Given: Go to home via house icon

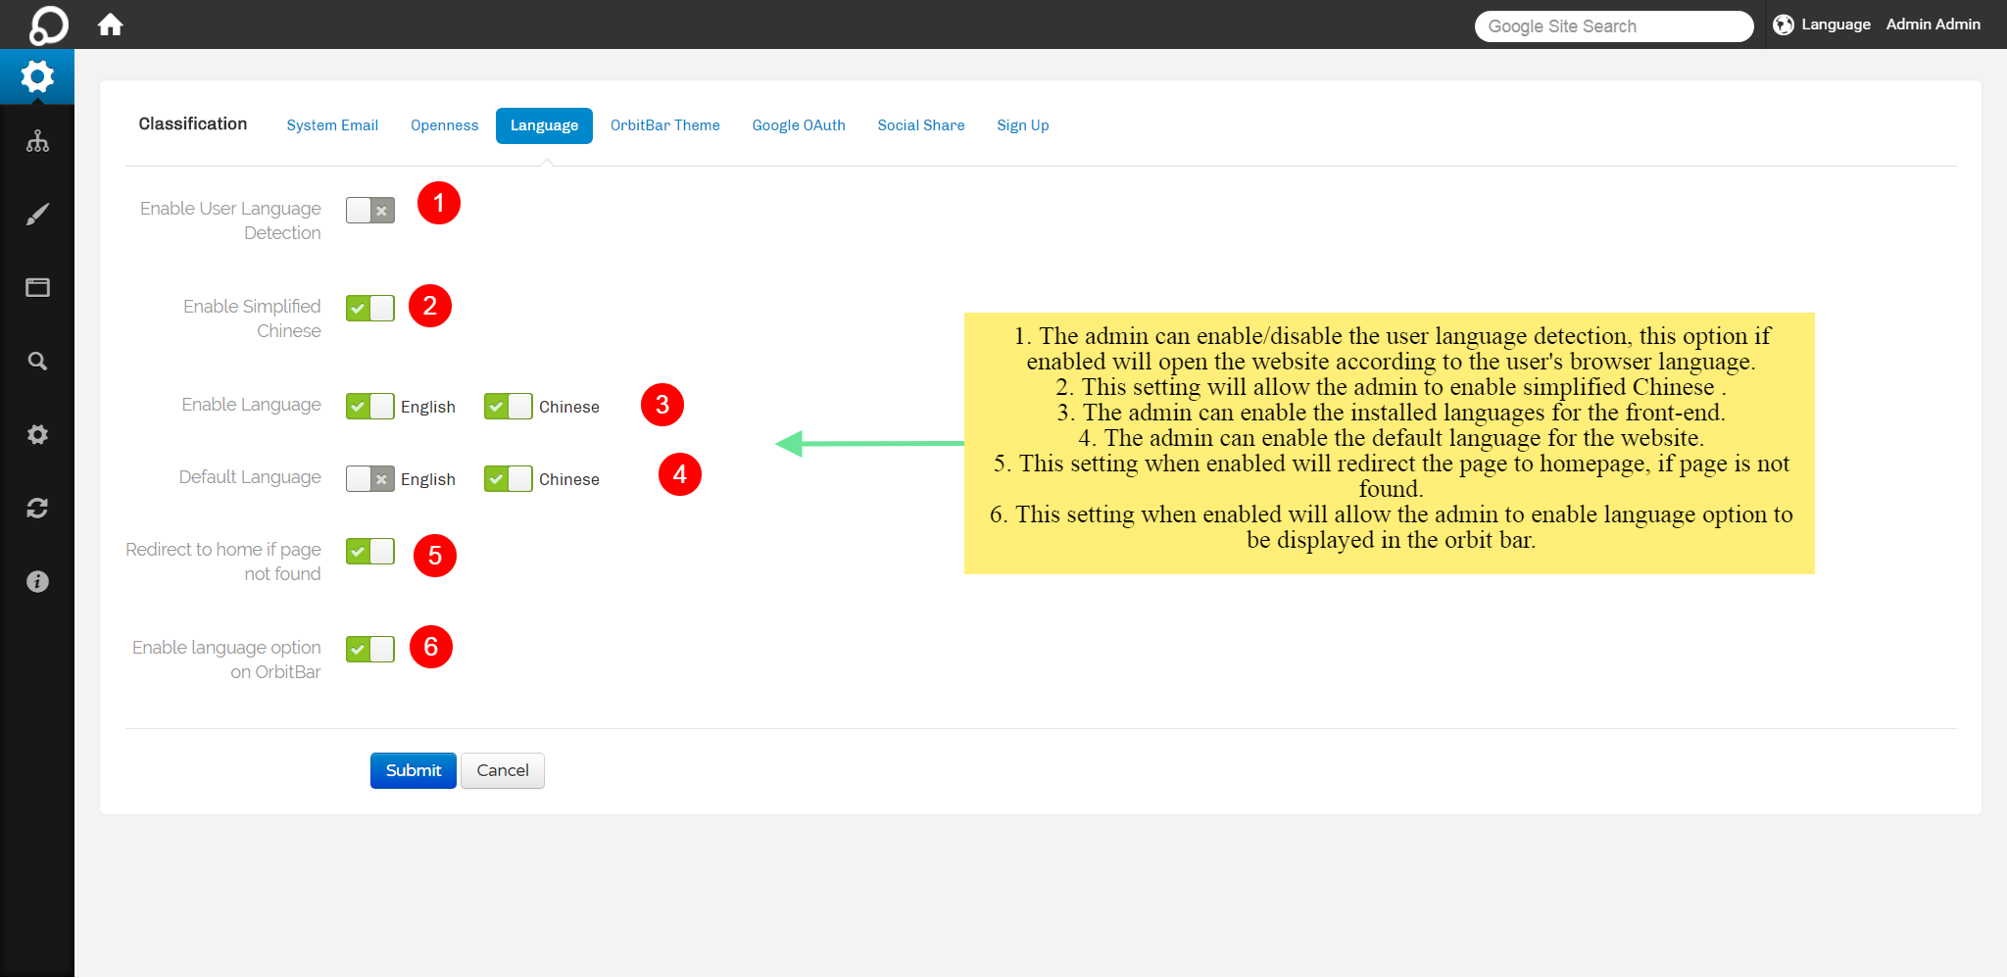Looking at the screenshot, I should (111, 24).
